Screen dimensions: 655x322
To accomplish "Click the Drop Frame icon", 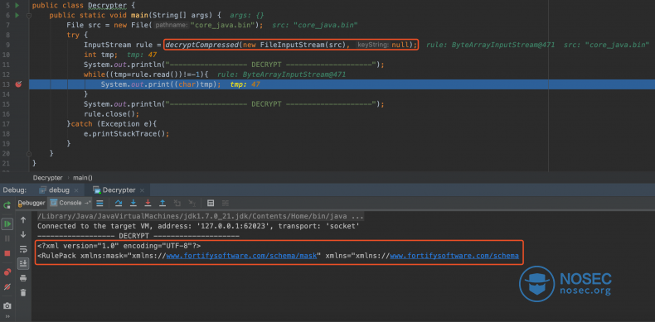I will click(x=177, y=203).
